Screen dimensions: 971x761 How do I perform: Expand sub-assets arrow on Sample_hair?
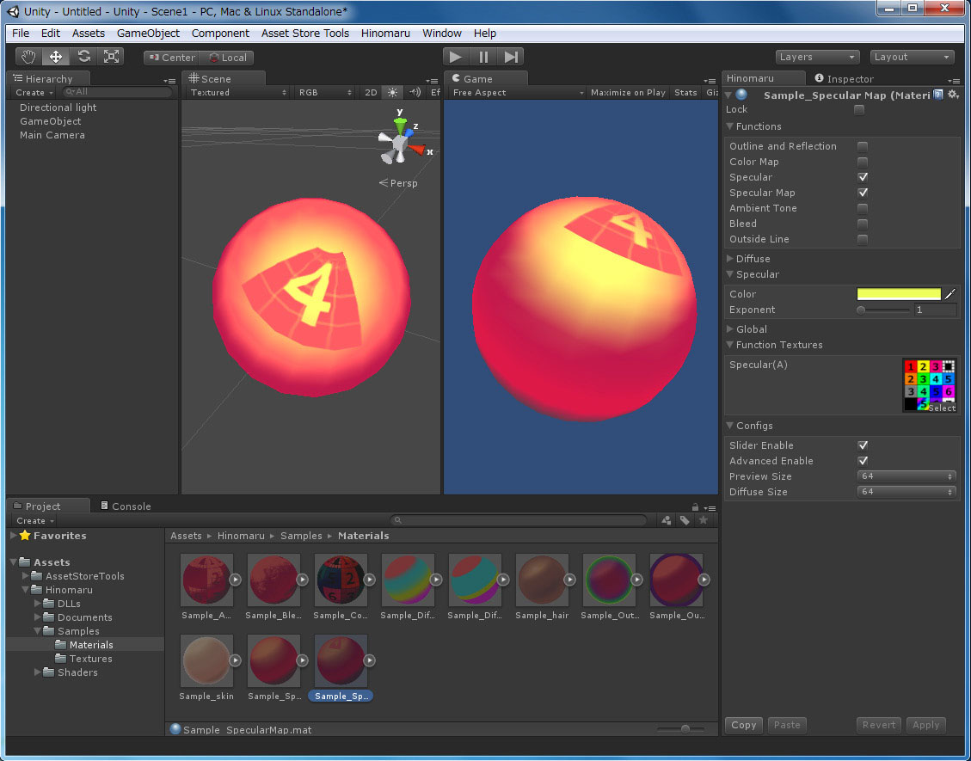point(569,580)
